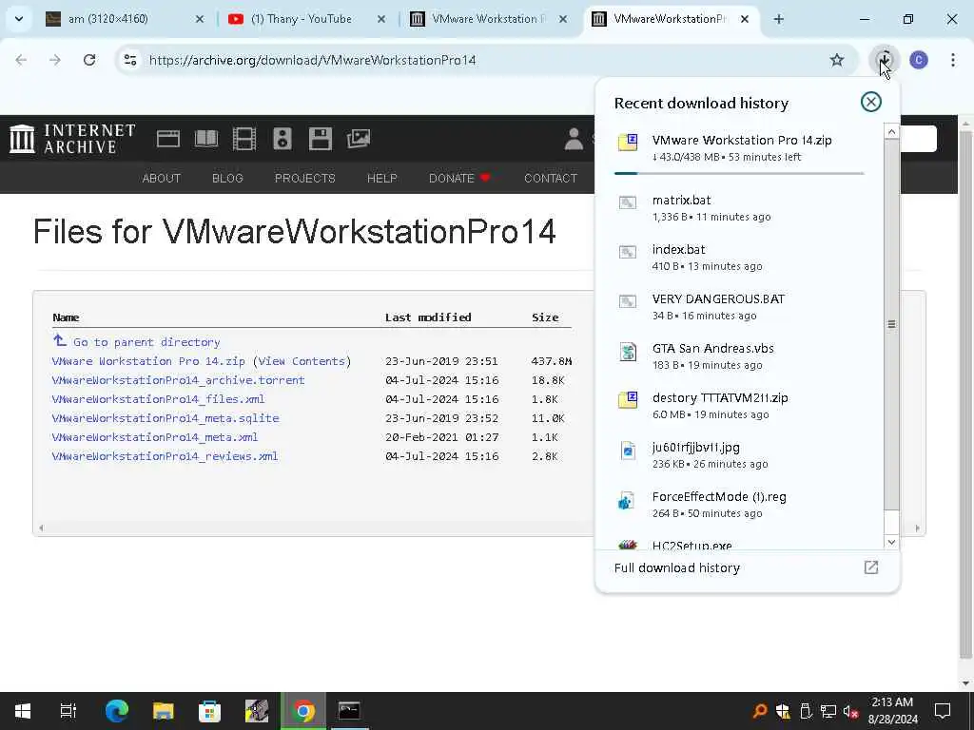Image resolution: width=974 pixels, height=730 pixels.
Task: Open the command prompt taskbar window
Action: pyautogui.click(x=349, y=711)
